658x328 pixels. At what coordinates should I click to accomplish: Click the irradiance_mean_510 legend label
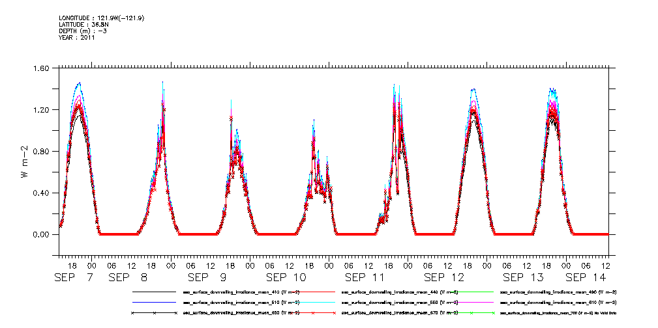click(241, 302)
